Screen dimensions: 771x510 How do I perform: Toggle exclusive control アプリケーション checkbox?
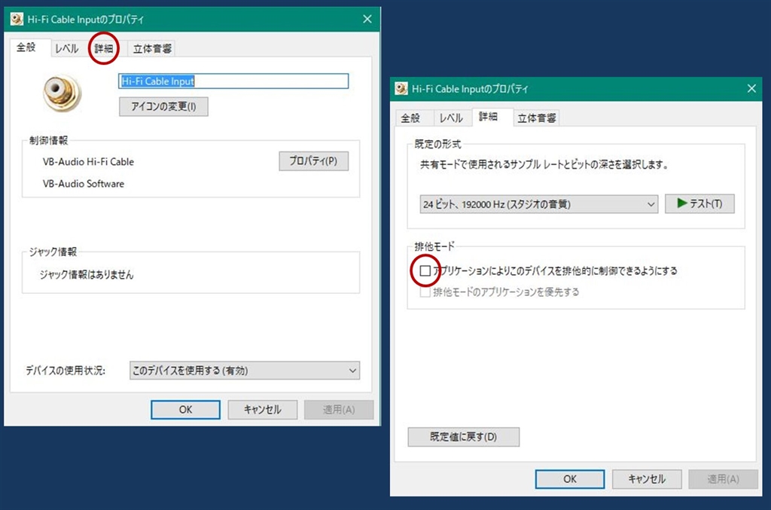[425, 271]
